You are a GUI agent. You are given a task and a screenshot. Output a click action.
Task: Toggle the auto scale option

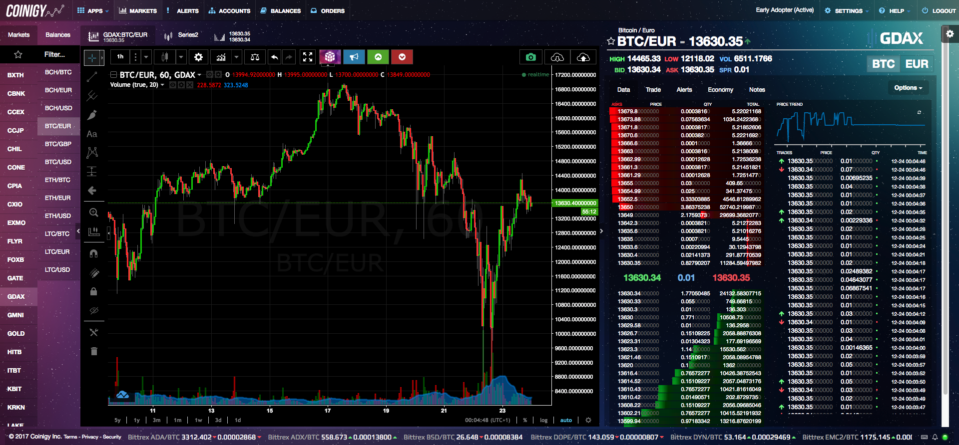point(565,420)
